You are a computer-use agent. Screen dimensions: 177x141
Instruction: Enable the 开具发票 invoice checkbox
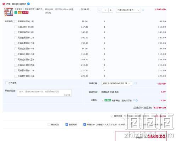[7, 83]
